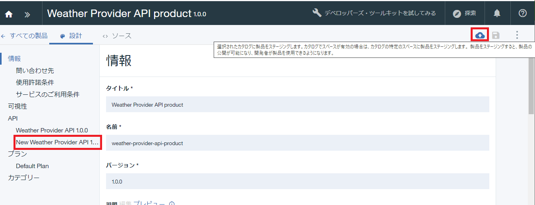The height and width of the screenshot is (205, 535).
Task: Select 情報 in the side navigation
Action: (14, 59)
